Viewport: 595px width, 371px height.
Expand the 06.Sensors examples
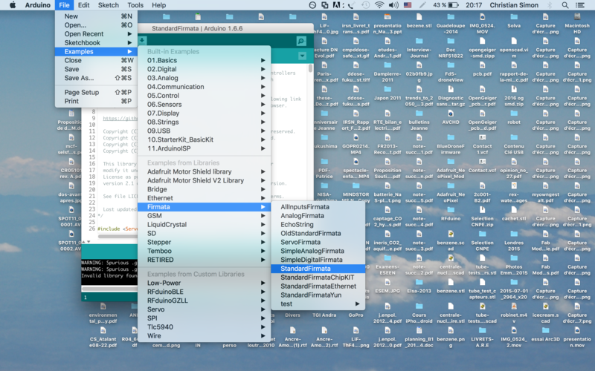[204, 104]
